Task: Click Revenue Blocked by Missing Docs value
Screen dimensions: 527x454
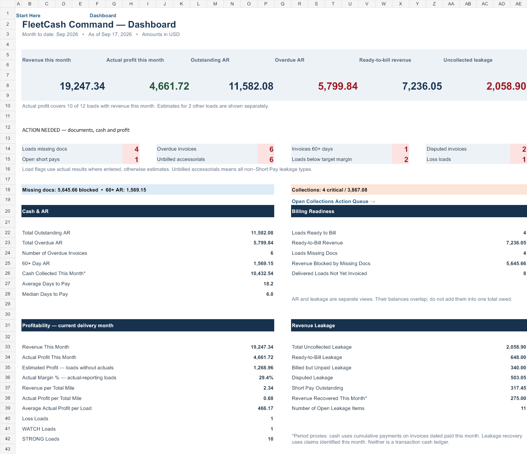Action: point(516,264)
